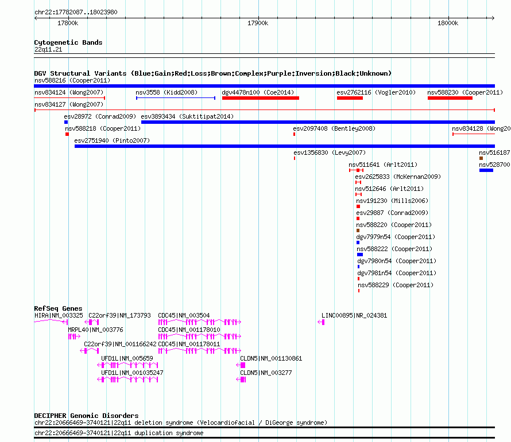Click the blue bar under nsv528700
The width and height of the screenshot is (511, 442).
[486, 170]
